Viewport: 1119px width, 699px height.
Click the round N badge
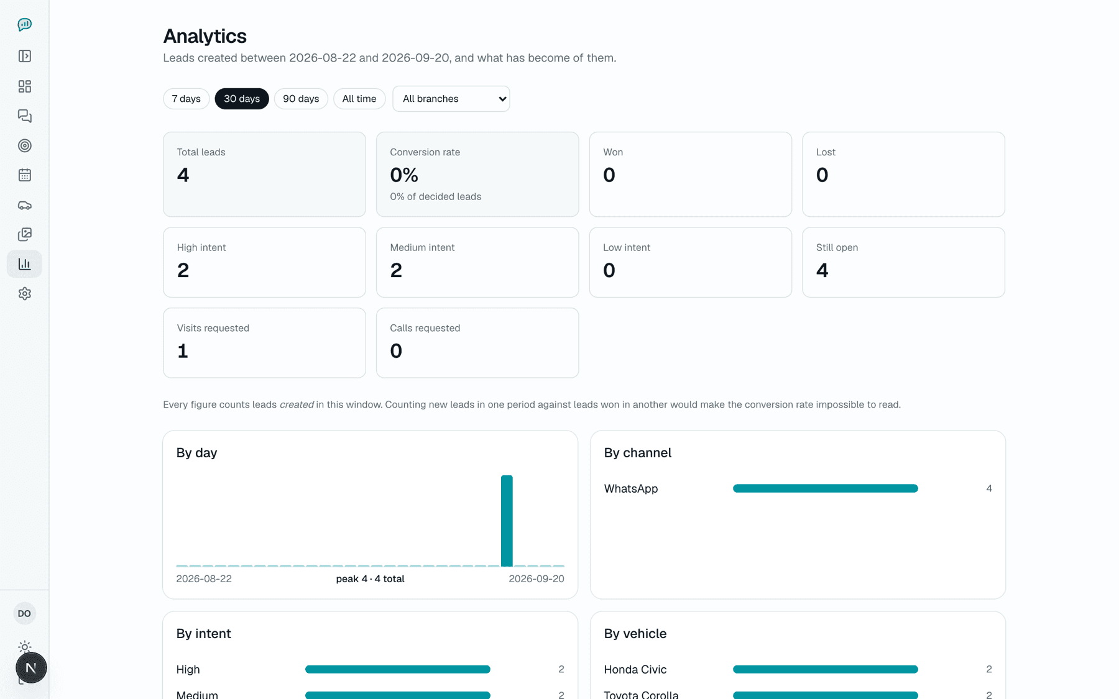(31, 668)
